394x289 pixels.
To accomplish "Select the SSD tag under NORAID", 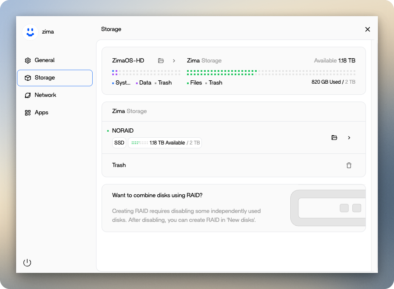I will pos(119,143).
